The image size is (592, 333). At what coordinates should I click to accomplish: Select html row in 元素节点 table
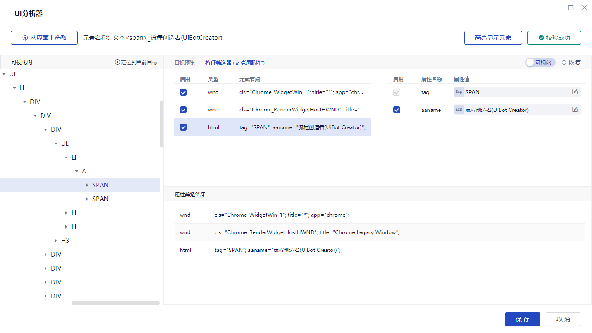(x=273, y=127)
